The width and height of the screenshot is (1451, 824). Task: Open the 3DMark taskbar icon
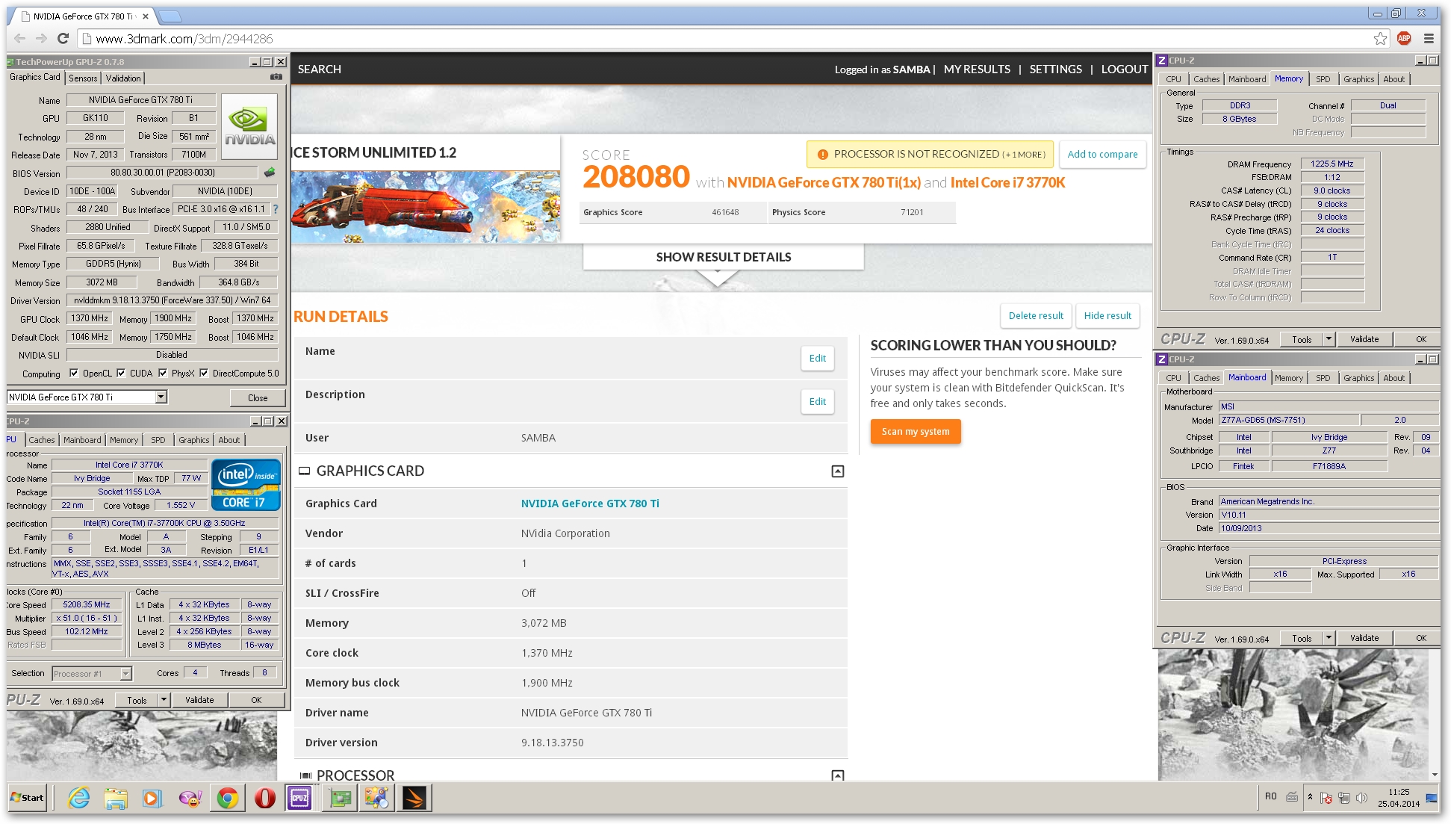coord(414,799)
